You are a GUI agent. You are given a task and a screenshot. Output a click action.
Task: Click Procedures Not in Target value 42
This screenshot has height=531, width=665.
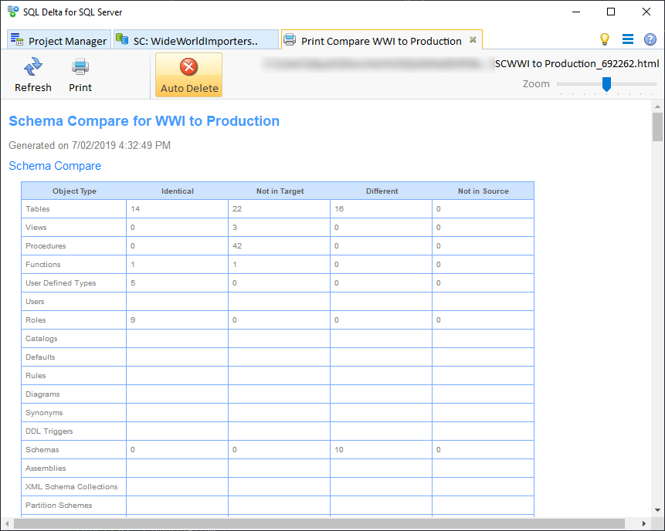(237, 245)
